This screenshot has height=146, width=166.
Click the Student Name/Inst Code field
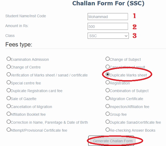tap(108, 17)
